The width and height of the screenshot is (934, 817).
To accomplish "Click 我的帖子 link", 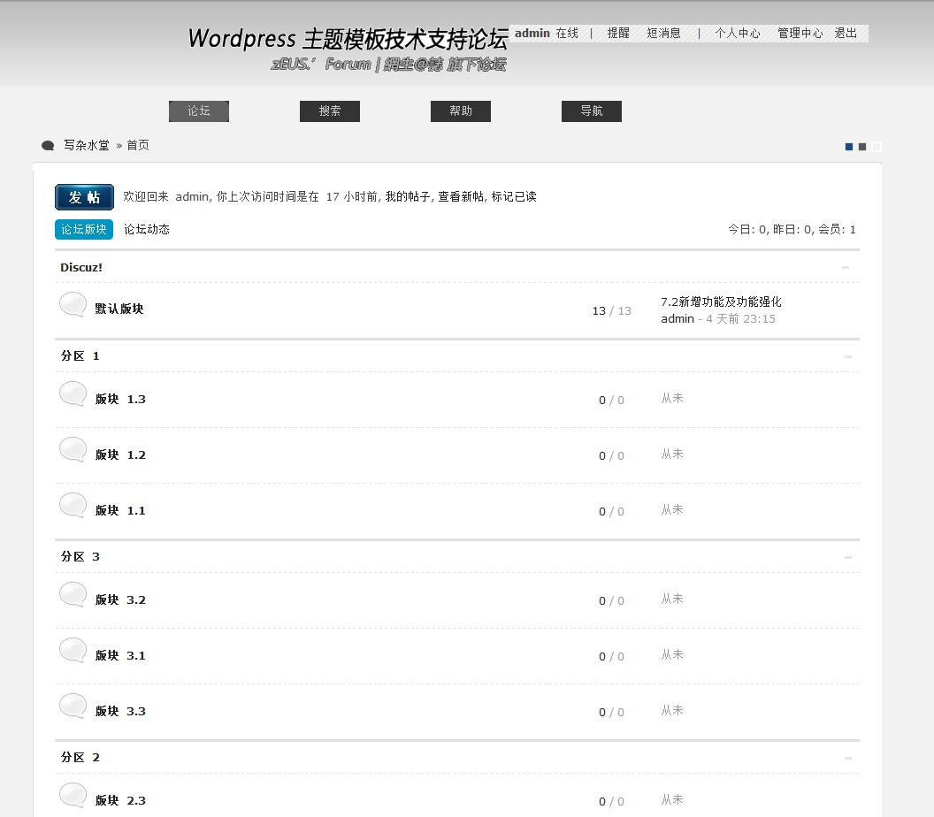I will (408, 196).
